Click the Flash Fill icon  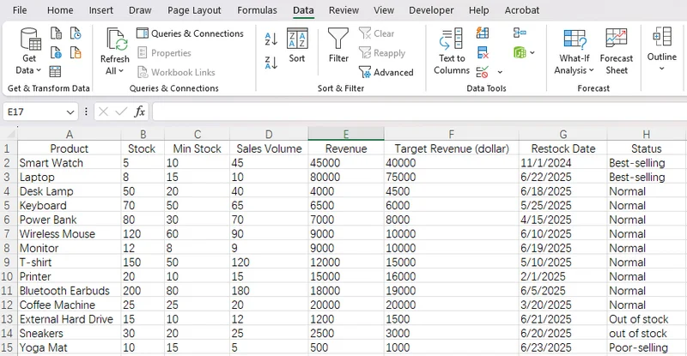483,33
